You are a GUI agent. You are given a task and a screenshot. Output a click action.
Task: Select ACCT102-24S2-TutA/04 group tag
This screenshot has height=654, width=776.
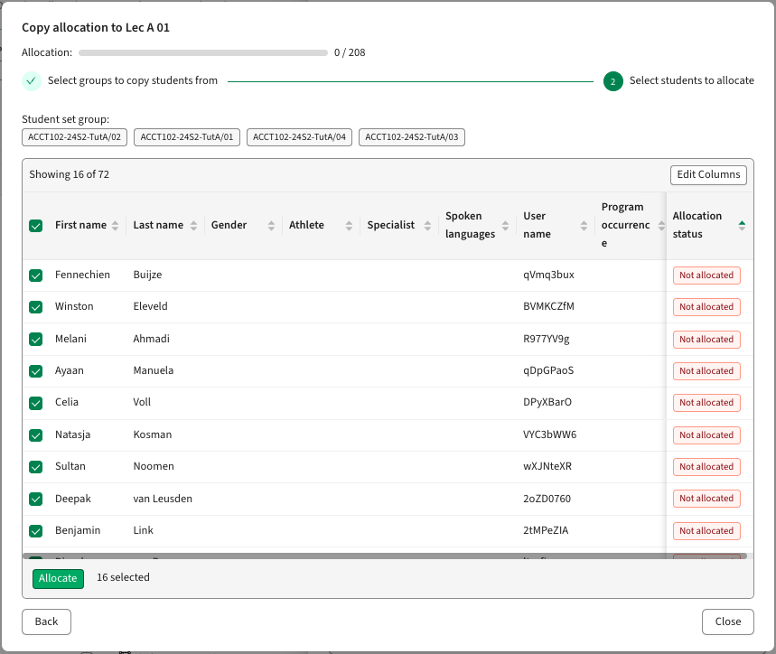click(299, 137)
